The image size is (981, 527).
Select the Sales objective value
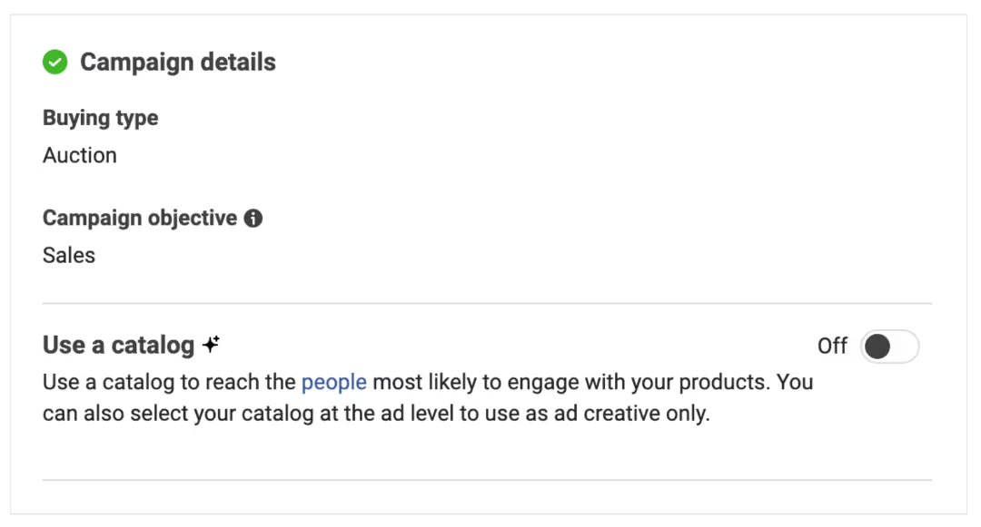coord(69,255)
